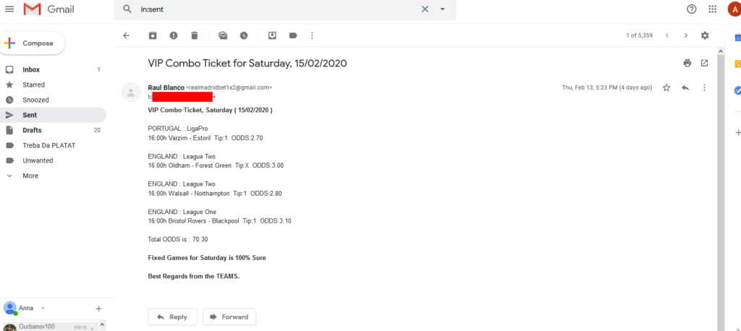
Task: Go back to the Sent list
Action: [127, 35]
